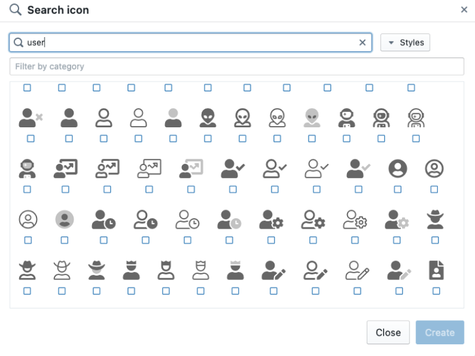Pick the thin-outline user with gear icon
The image size is (475, 356).
[x=355, y=219]
